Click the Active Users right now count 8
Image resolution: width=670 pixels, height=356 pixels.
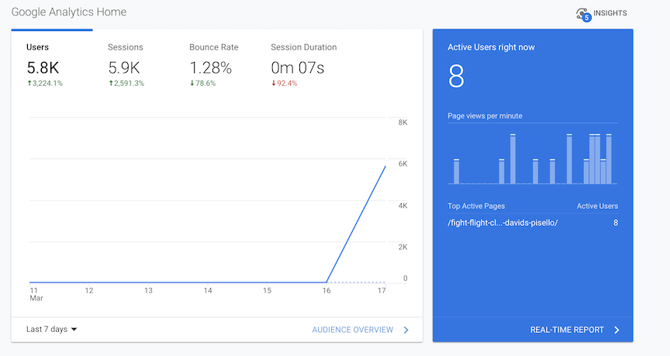(x=456, y=78)
